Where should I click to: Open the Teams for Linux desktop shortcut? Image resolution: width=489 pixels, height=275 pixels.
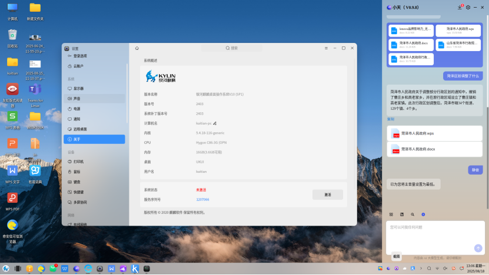35,92
